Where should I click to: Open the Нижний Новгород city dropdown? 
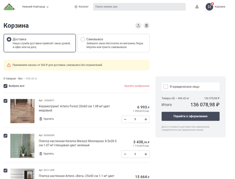point(35,7)
